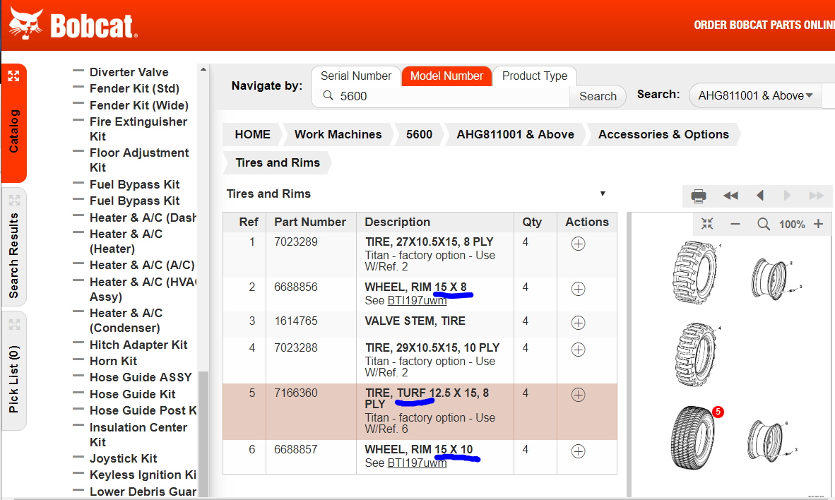Image resolution: width=835 pixels, height=500 pixels.
Task: Select Floor Adjustment Kit in tree
Action: coord(139,160)
